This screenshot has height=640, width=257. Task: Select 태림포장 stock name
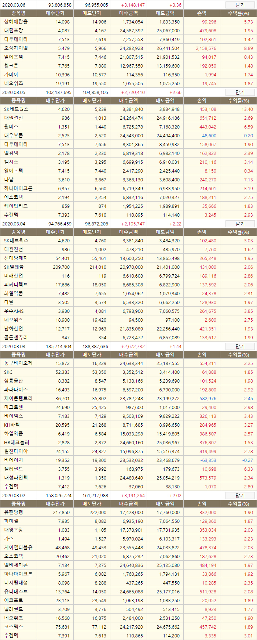(14, 30)
